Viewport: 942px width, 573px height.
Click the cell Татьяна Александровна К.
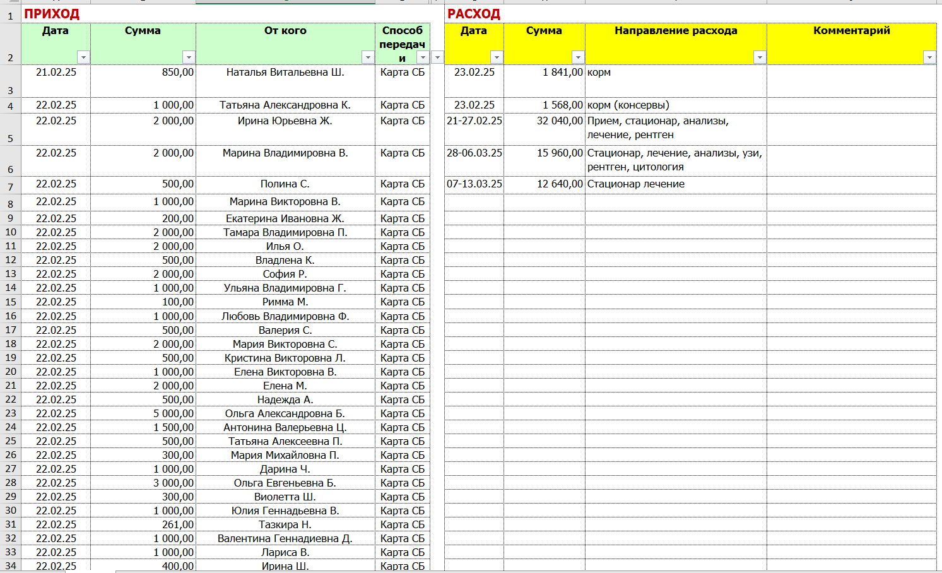pyautogui.click(x=286, y=105)
